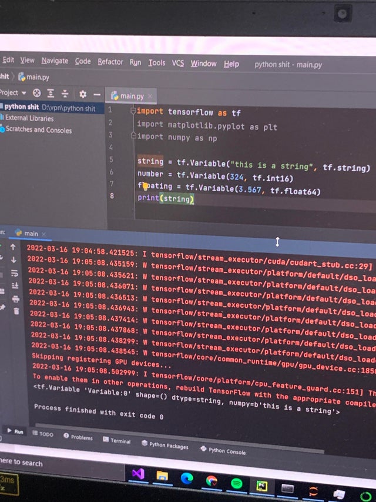This screenshot has width=376, height=502.
Task: Open the TODO tool window
Action: (43, 434)
